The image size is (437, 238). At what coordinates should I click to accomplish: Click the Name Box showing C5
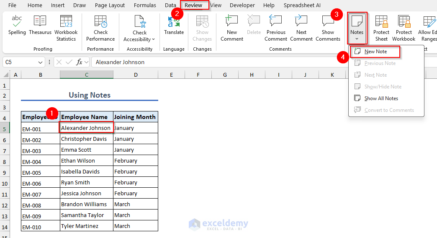(x=20, y=62)
